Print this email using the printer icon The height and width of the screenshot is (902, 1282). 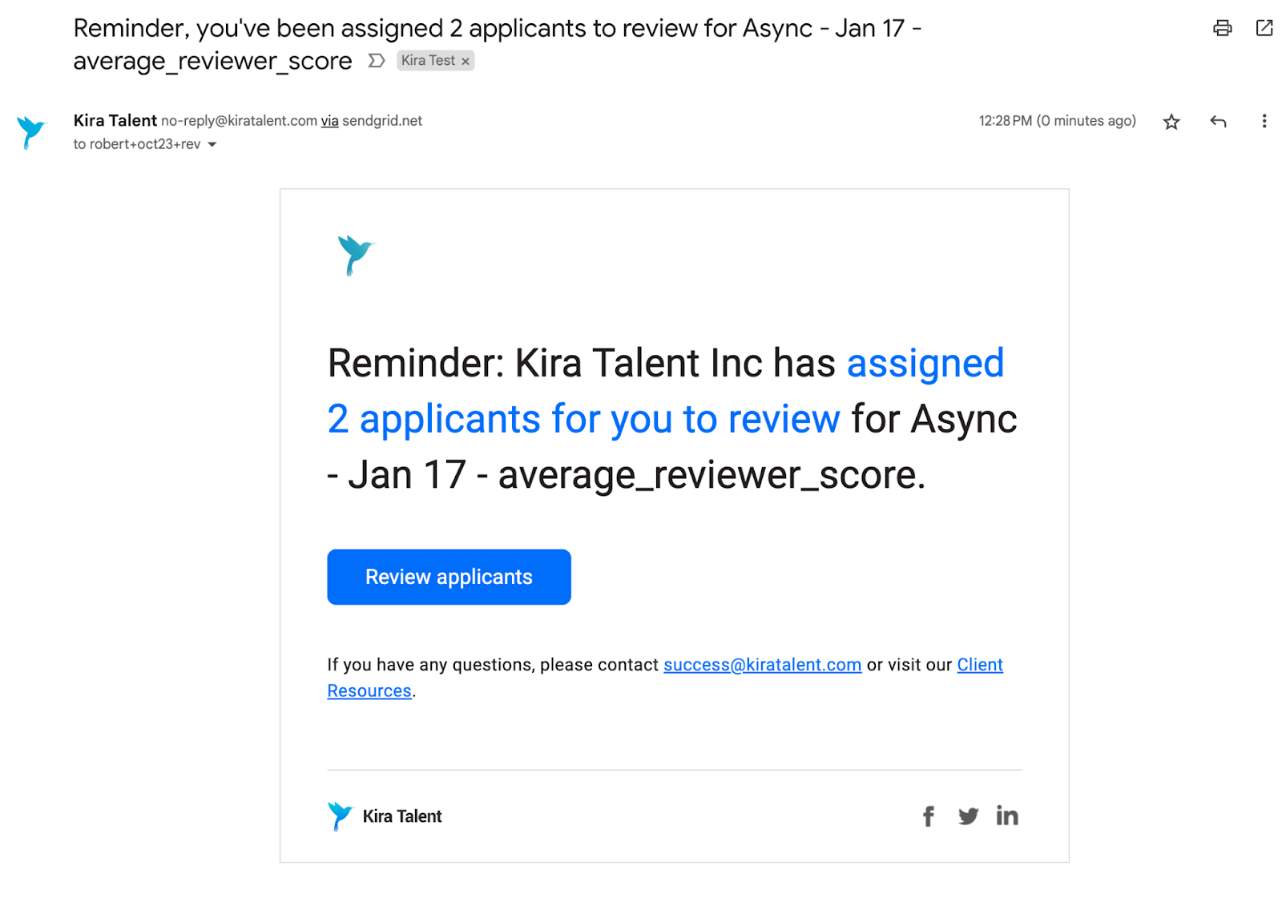point(1222,29)
